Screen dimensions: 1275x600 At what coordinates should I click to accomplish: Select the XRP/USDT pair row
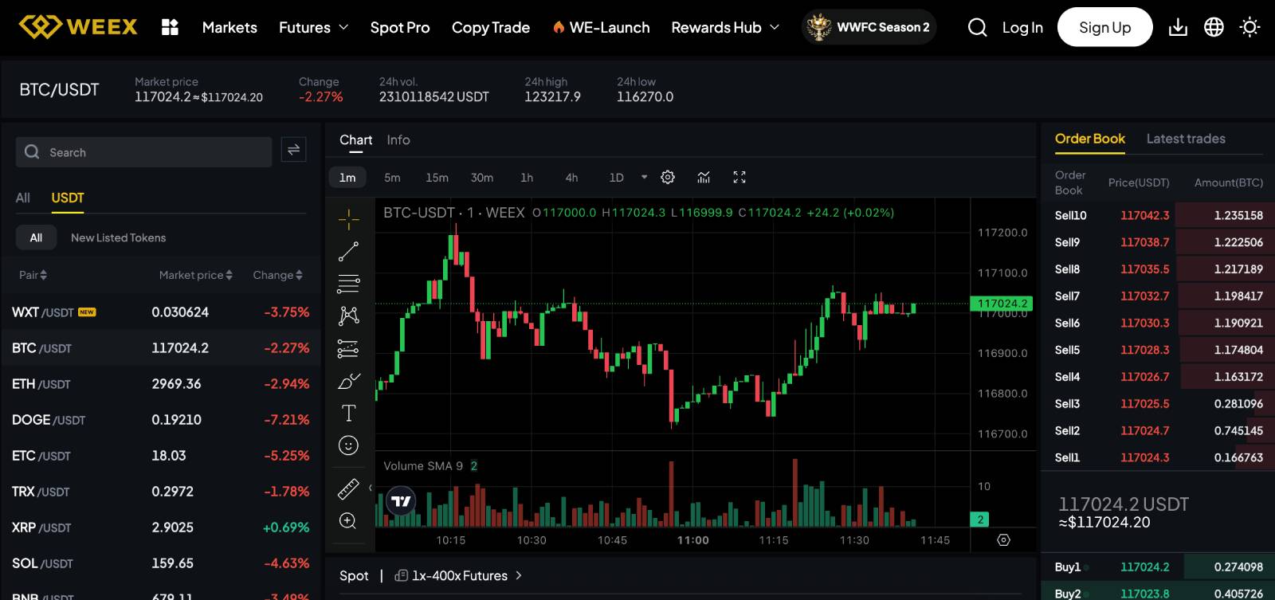[160, 527]
